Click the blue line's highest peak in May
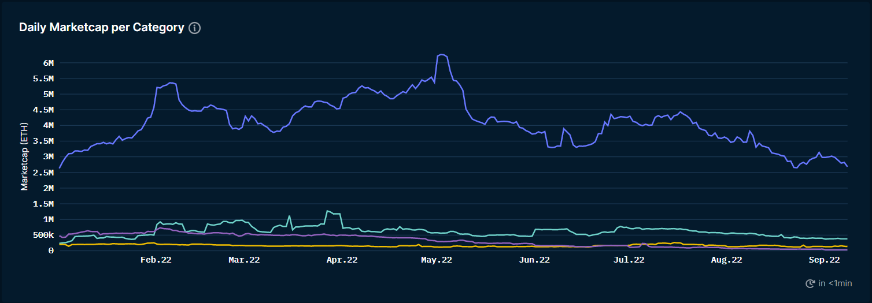The height and width of the screenshot is (303, 872). tap(442, 54)
